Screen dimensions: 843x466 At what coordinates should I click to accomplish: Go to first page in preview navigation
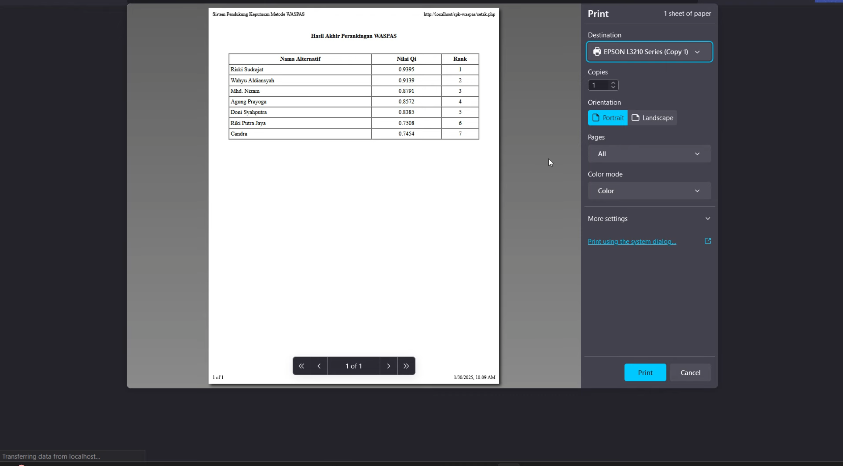coord(301,366)
